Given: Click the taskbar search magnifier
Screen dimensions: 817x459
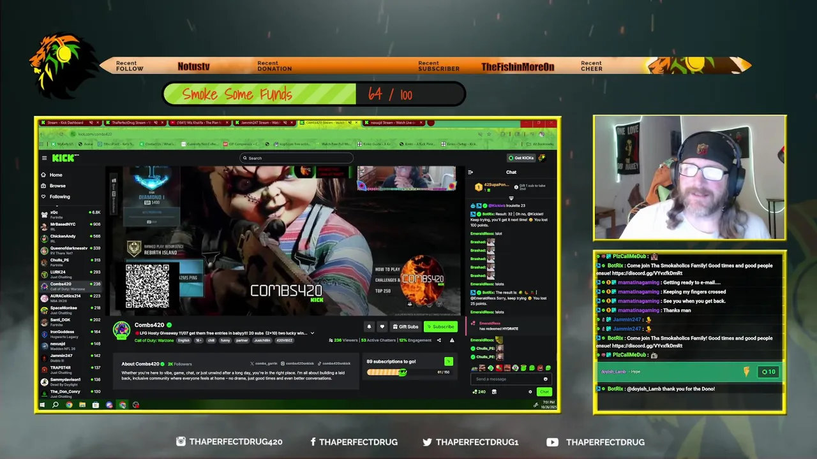Looking at the screenshot, I should (56, 405).
